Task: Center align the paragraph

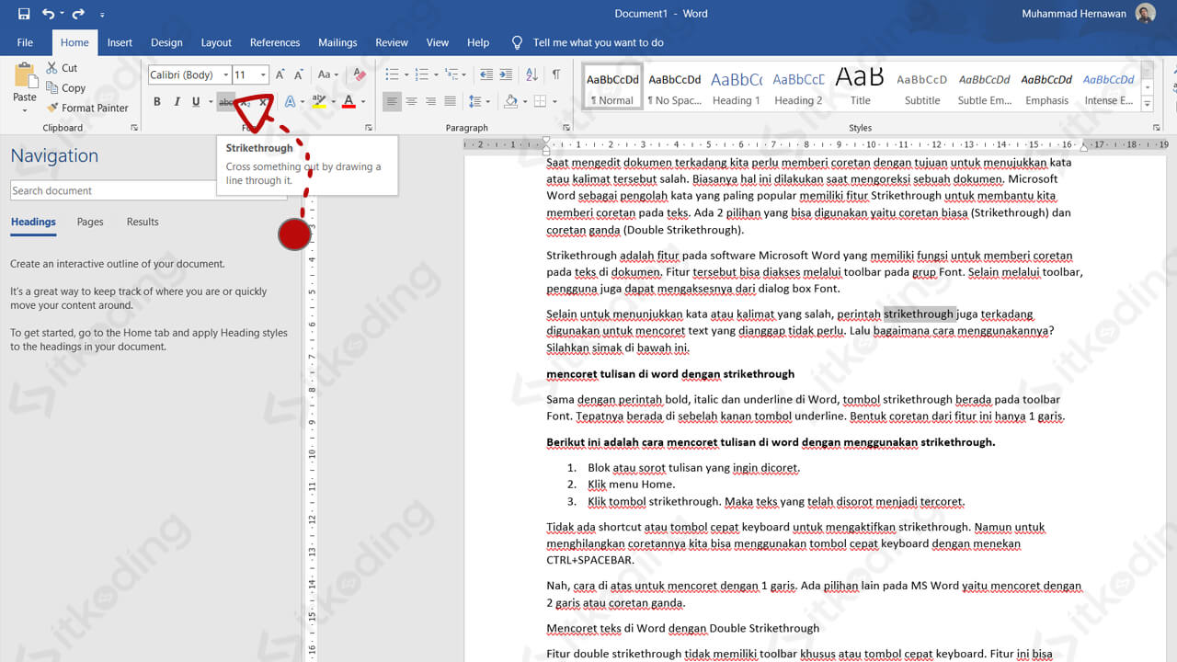Action: (x=411, y=102)
